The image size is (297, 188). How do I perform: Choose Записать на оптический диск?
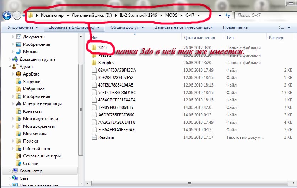pos(184,27)
